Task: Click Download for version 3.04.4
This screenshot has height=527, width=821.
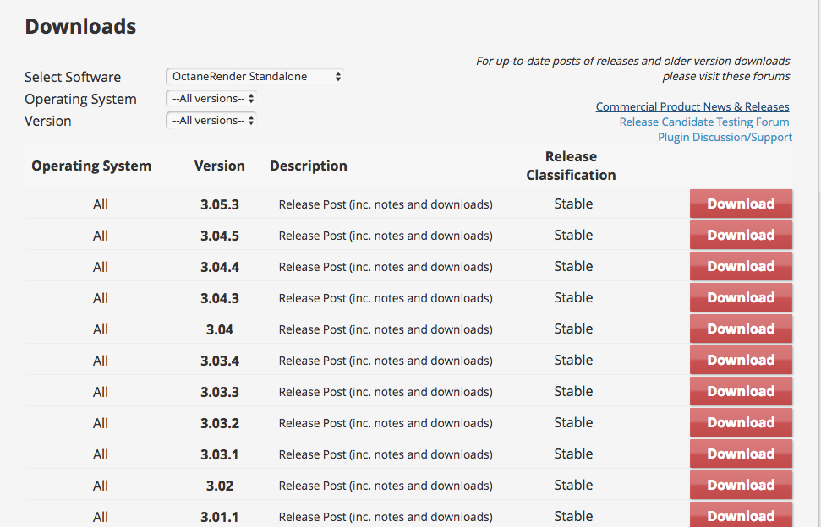Action: [x=741, y=267]
